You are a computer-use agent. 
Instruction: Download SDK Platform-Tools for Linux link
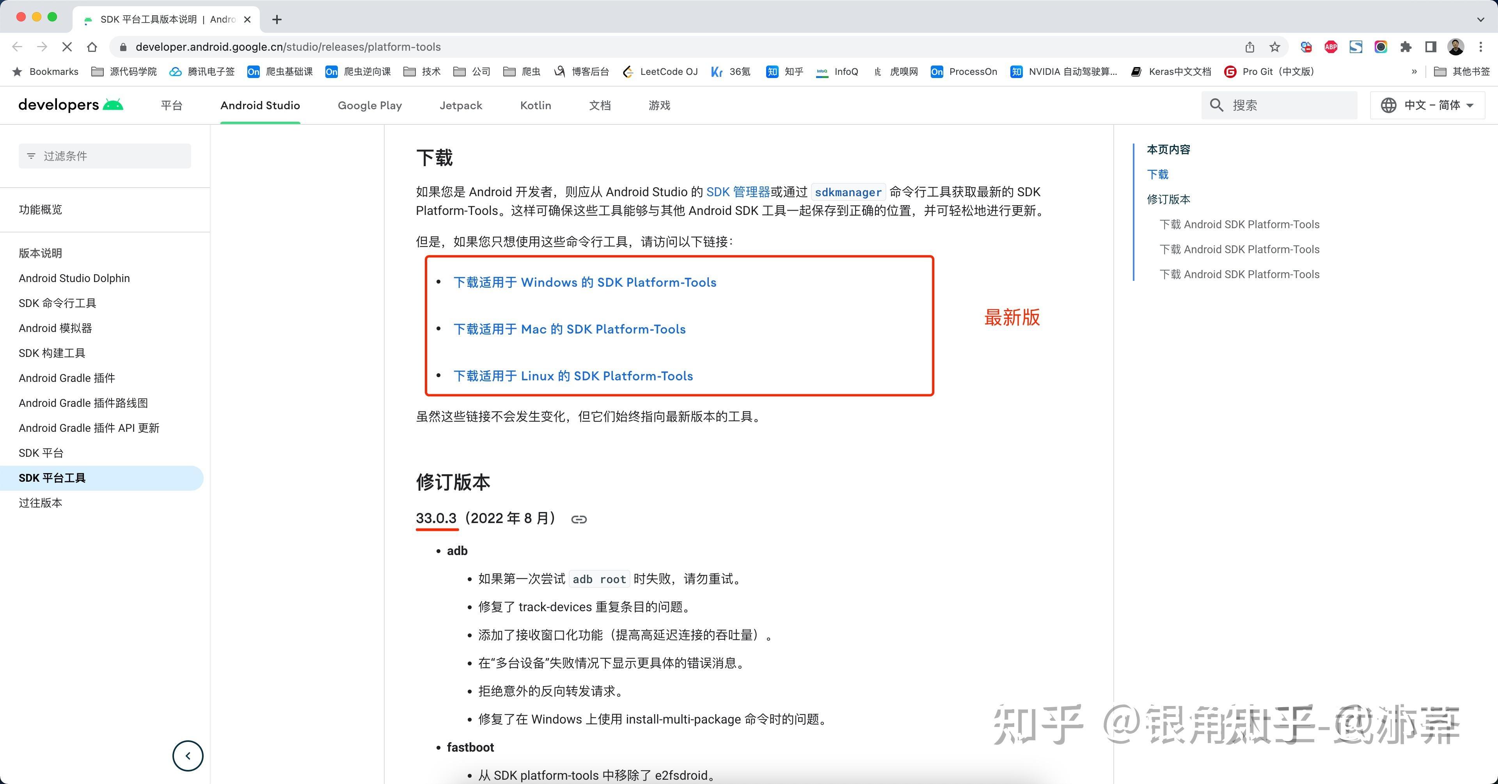click(573, 376)
